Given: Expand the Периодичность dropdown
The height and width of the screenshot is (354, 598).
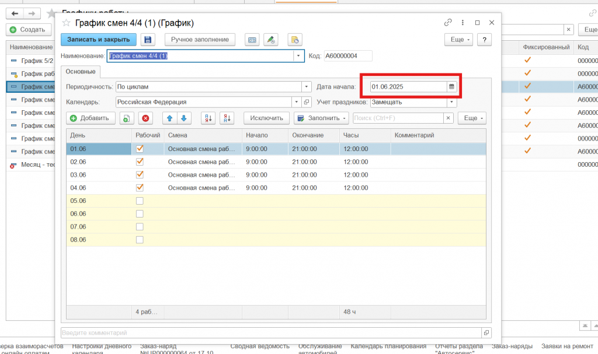Looking at the screenshot, I should 307,86.
